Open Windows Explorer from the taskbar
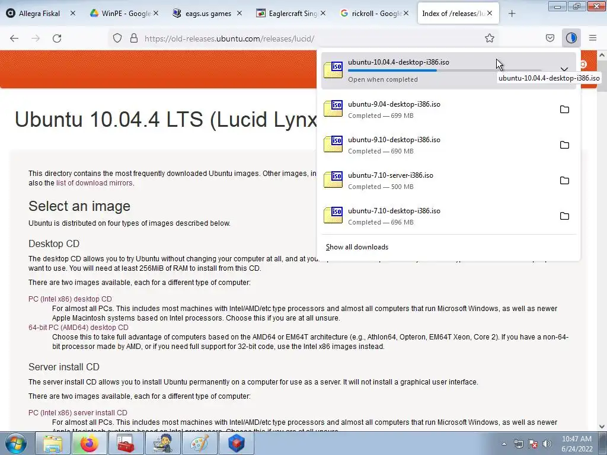The width and height of the screenshot is (607, 455). (53, 443)
